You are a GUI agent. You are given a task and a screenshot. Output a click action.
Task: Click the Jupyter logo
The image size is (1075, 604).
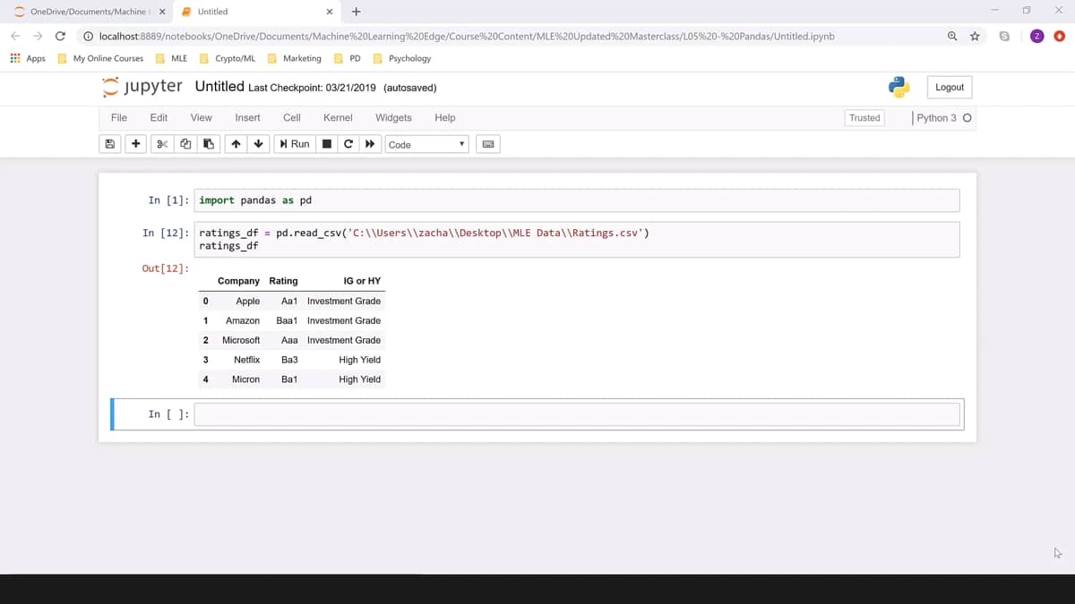point(142,87)
